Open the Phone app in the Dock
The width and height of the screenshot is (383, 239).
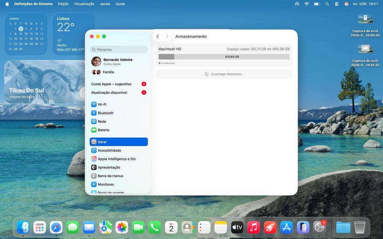(x=155, y=227)
